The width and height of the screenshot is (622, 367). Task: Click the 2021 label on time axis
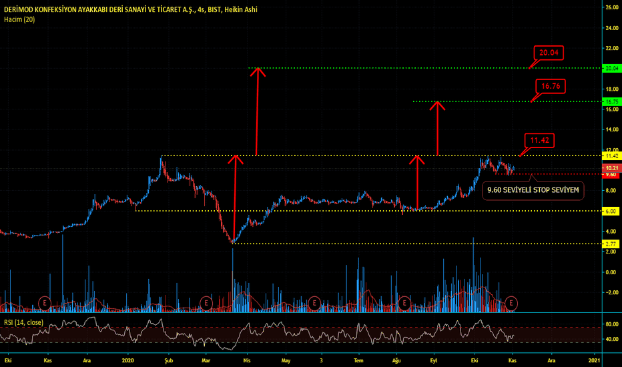coord(594,360)
